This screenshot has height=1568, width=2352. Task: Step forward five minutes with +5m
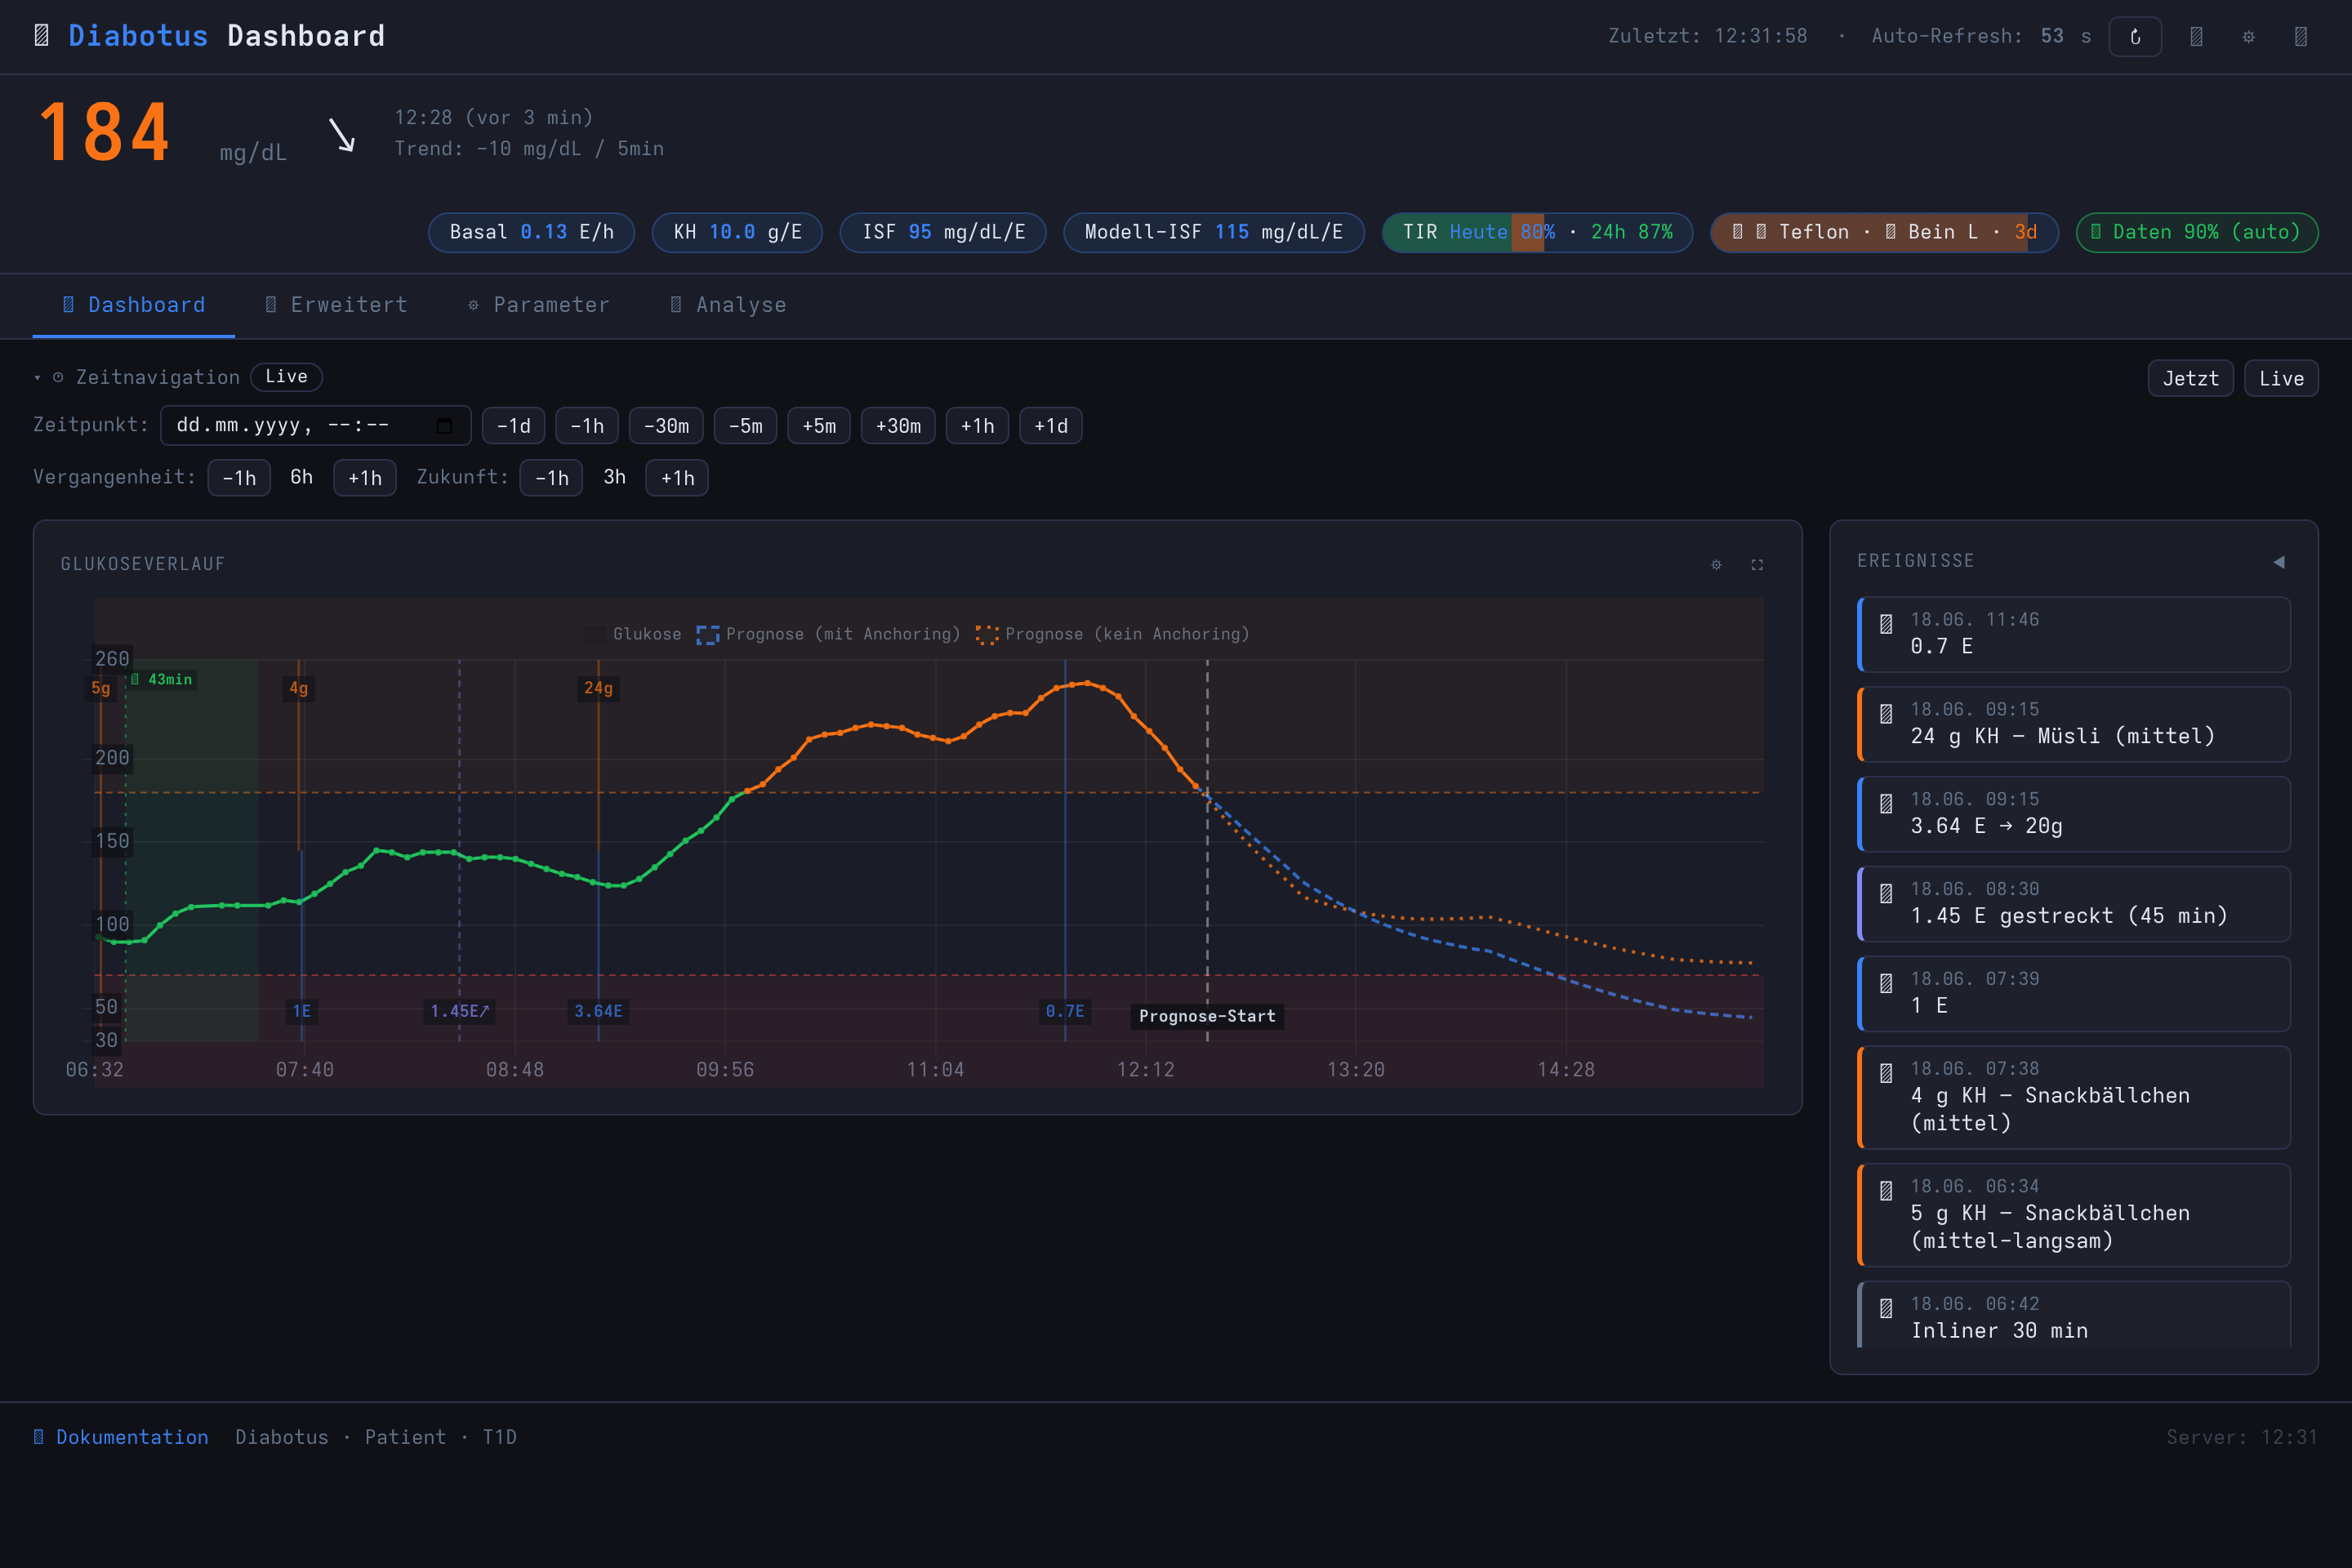(x=819, y=426)
